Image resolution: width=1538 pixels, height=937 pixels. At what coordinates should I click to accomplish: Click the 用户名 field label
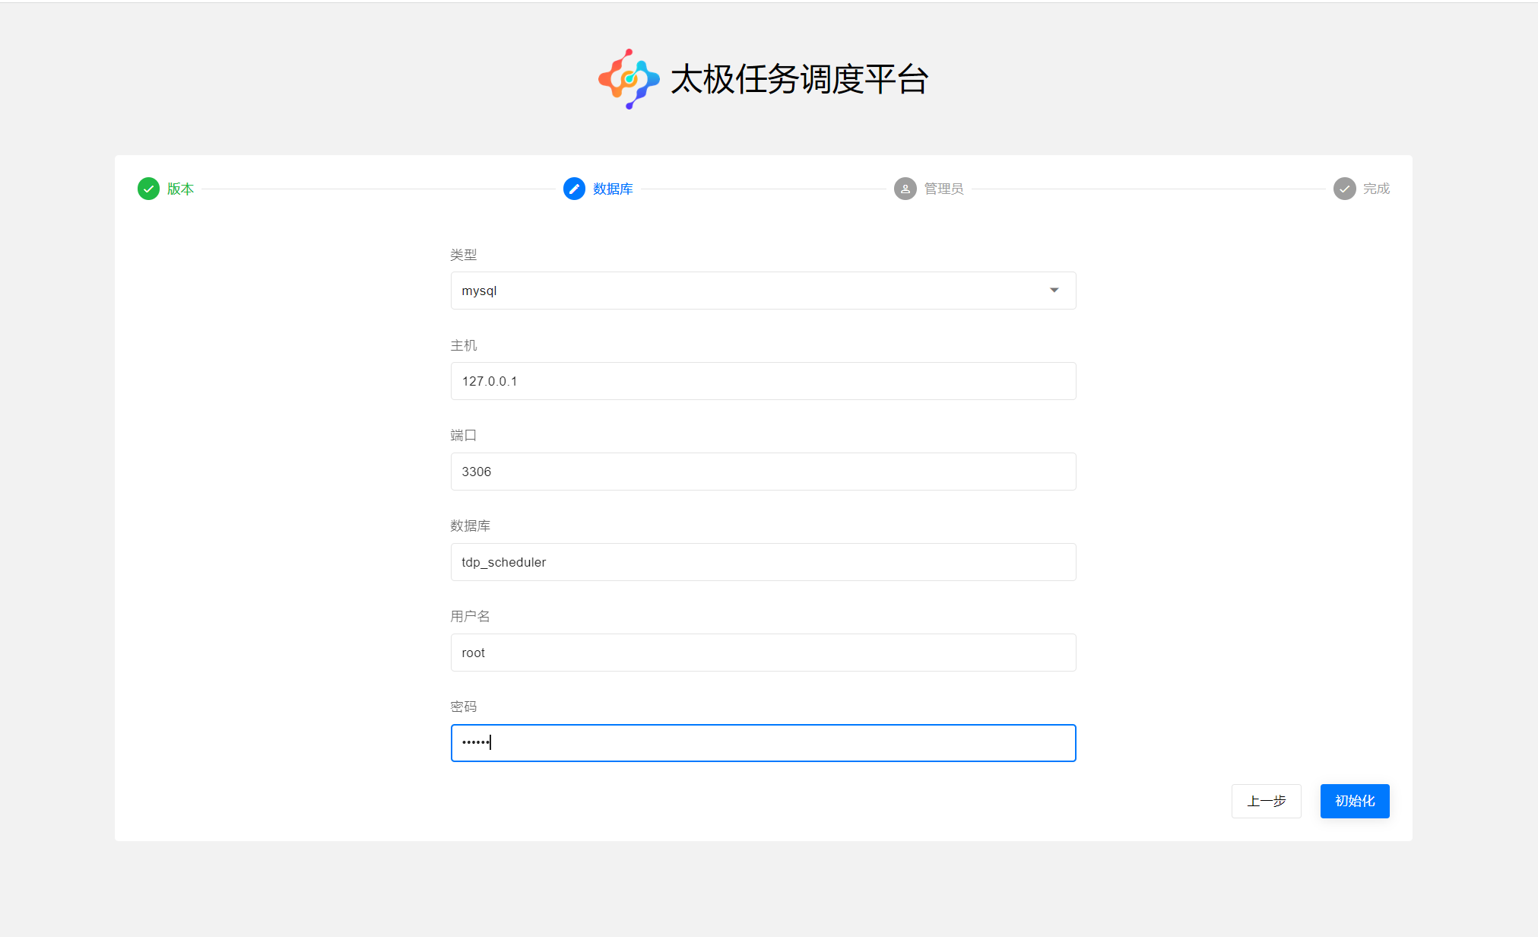pos(471,616)
